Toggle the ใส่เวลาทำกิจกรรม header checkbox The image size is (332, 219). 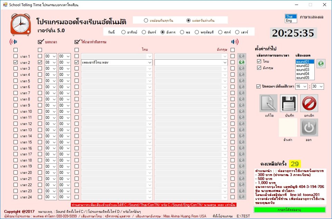click(77, 42)
